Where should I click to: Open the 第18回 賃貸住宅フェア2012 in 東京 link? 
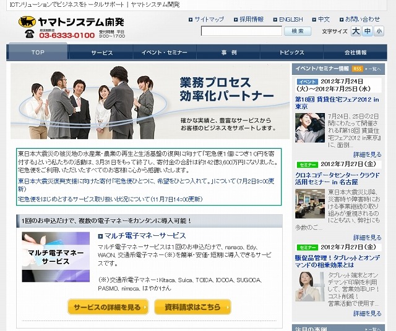337,103
